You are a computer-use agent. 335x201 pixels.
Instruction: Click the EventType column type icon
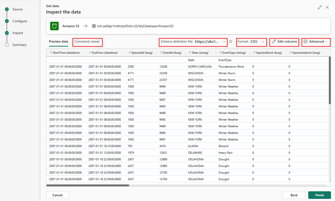click(x=220, y=52)
